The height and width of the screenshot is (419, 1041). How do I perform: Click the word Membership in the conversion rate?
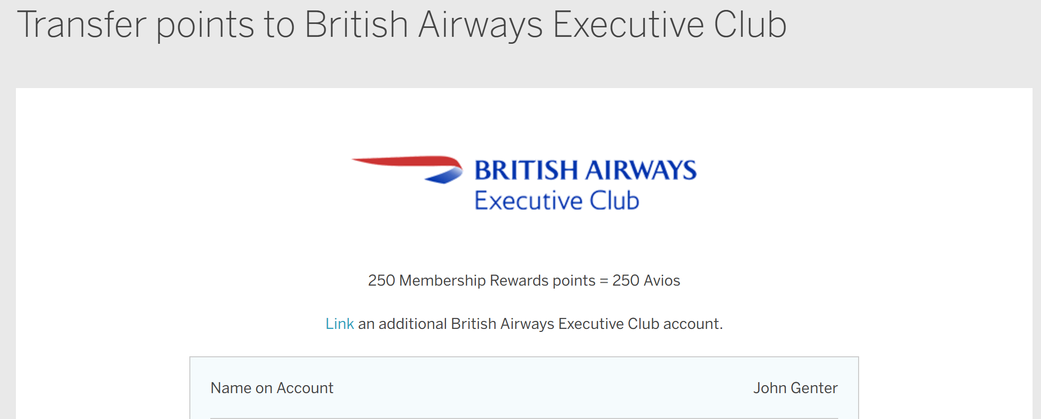pos(443,281)
